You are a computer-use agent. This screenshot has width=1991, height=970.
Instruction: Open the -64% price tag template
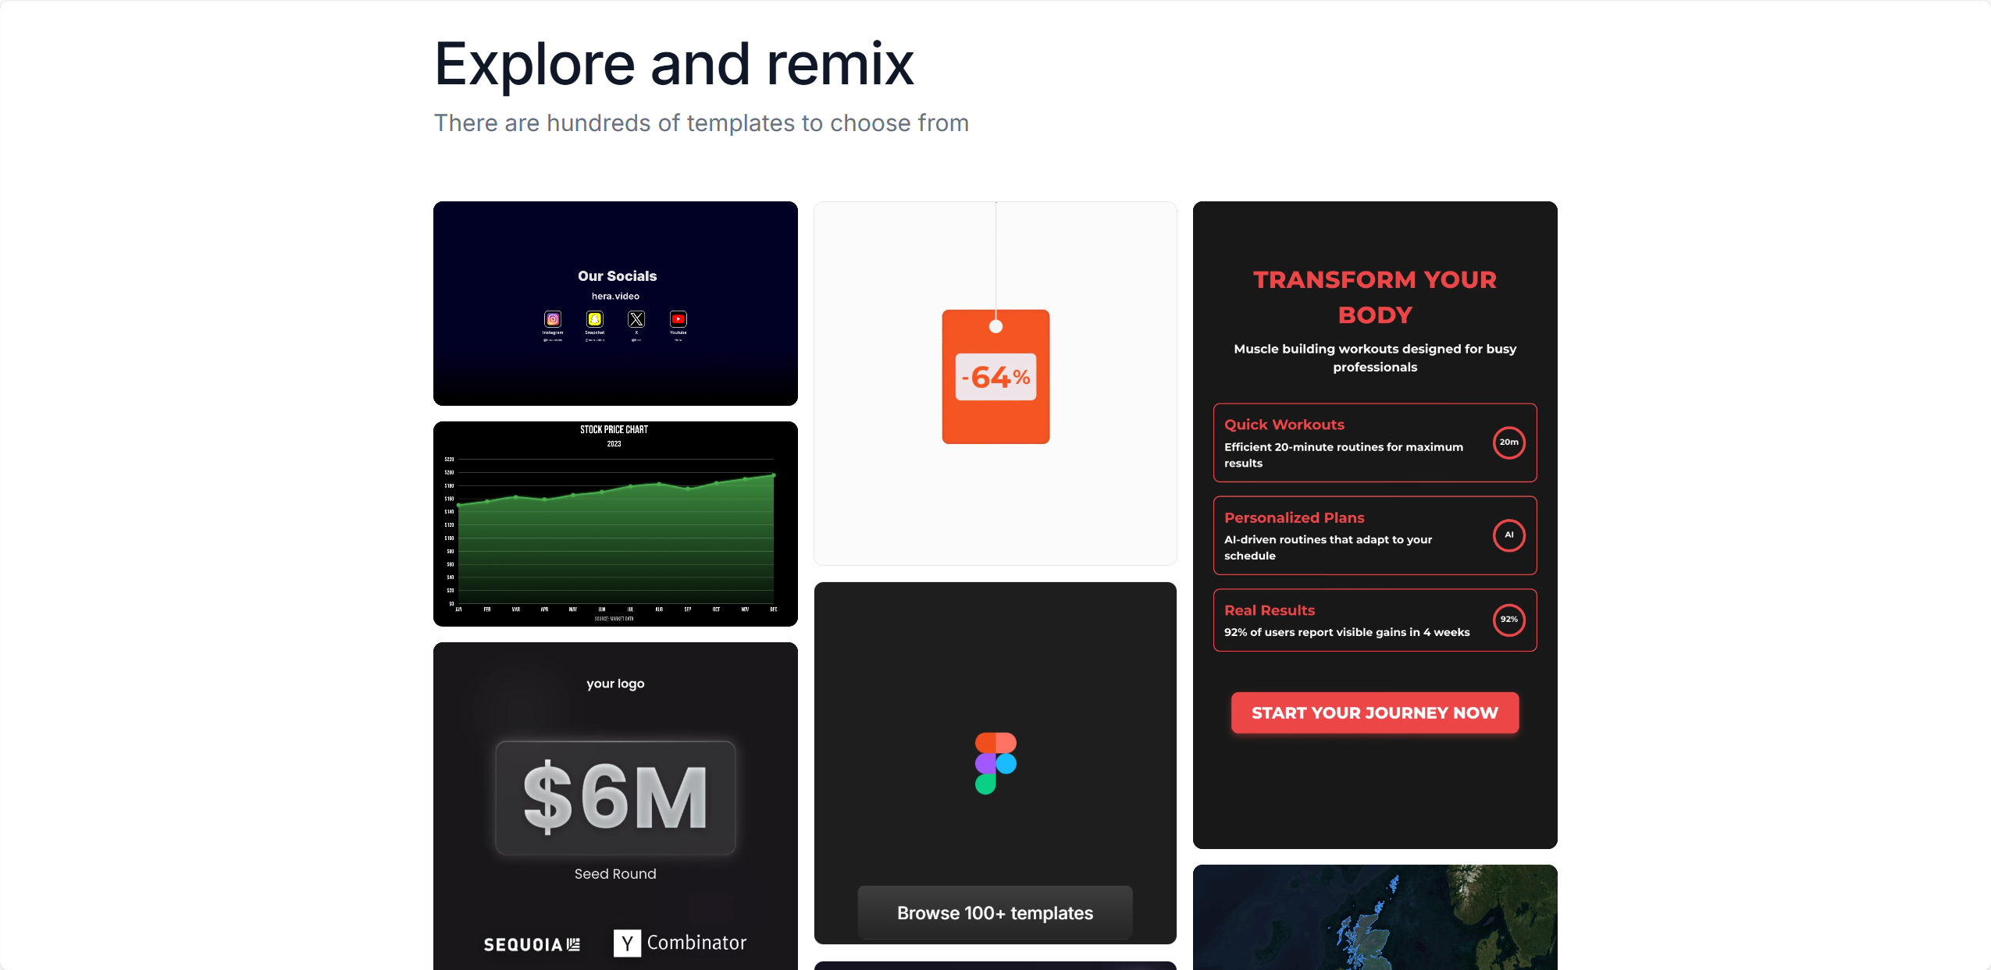click(995, 383)
